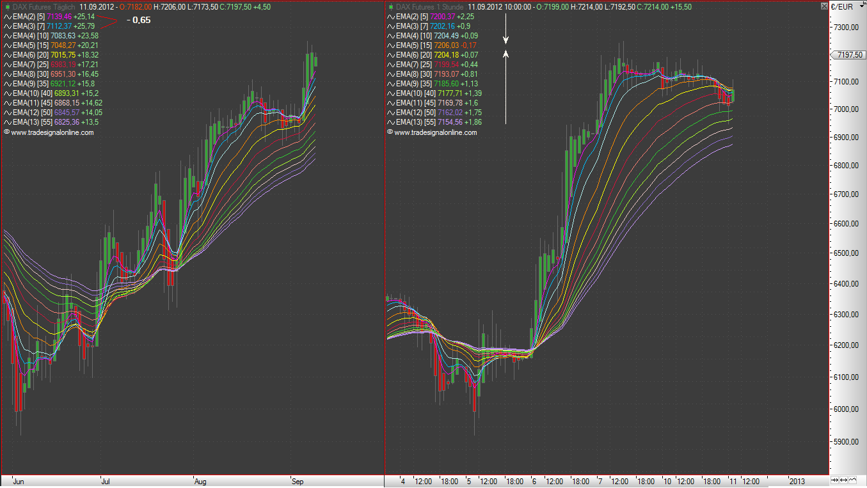
Task: Click the EMA(3) wave icon in the Täglich chart
Action: click(7, 26)
